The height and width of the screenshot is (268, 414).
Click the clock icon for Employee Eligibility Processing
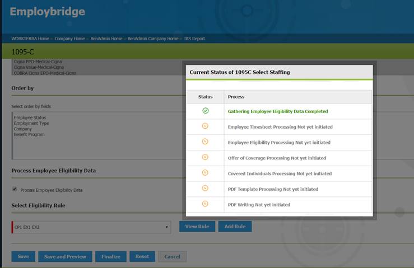[x=205, y=142]
